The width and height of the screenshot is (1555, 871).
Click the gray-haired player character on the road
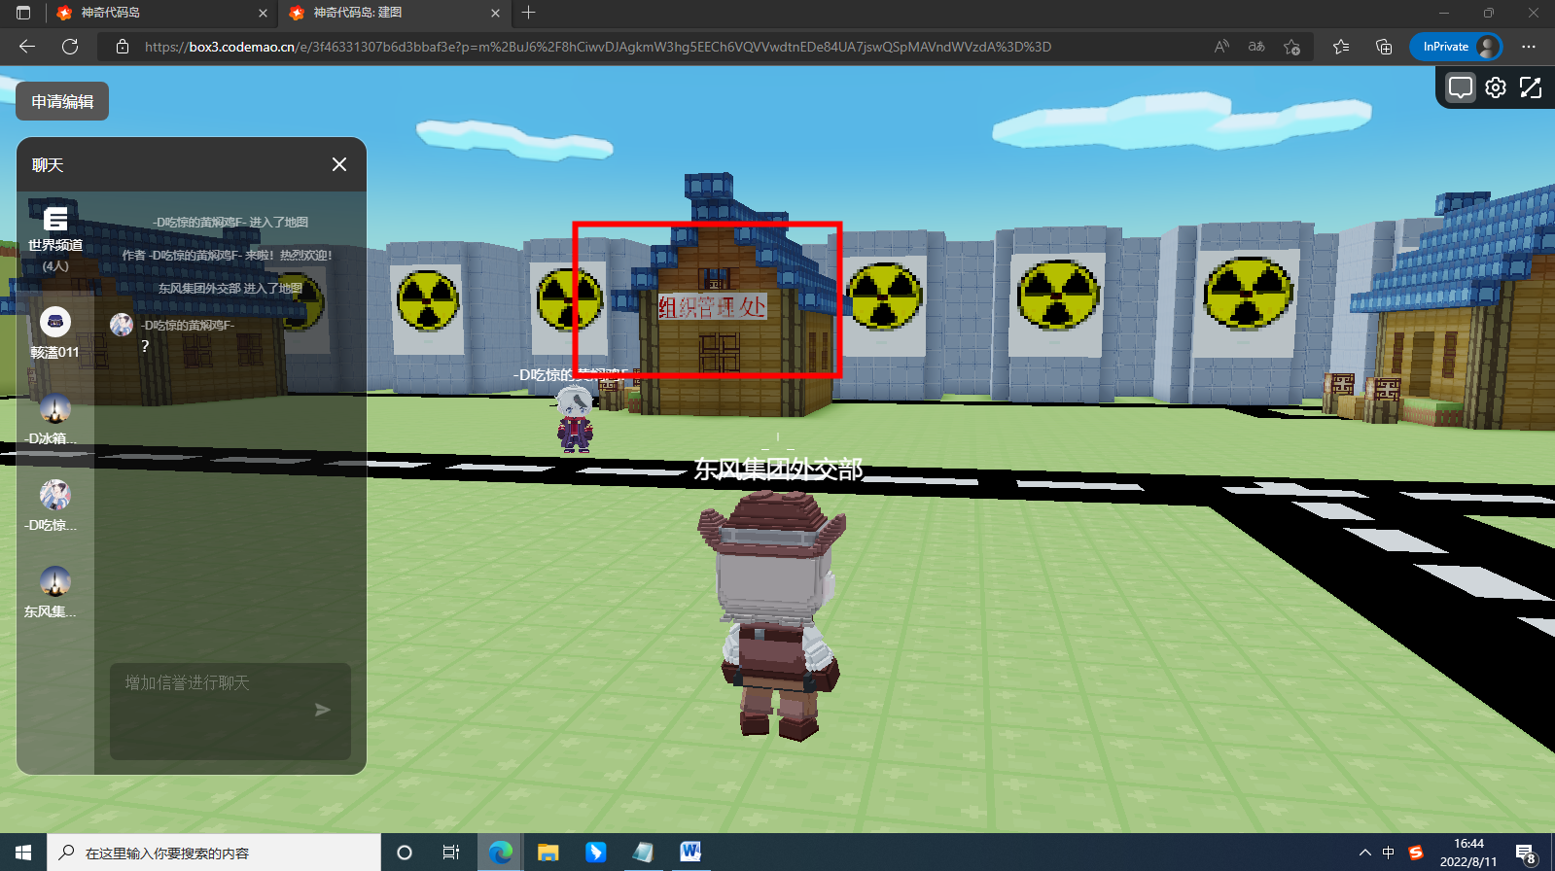(x=575, y=419)
